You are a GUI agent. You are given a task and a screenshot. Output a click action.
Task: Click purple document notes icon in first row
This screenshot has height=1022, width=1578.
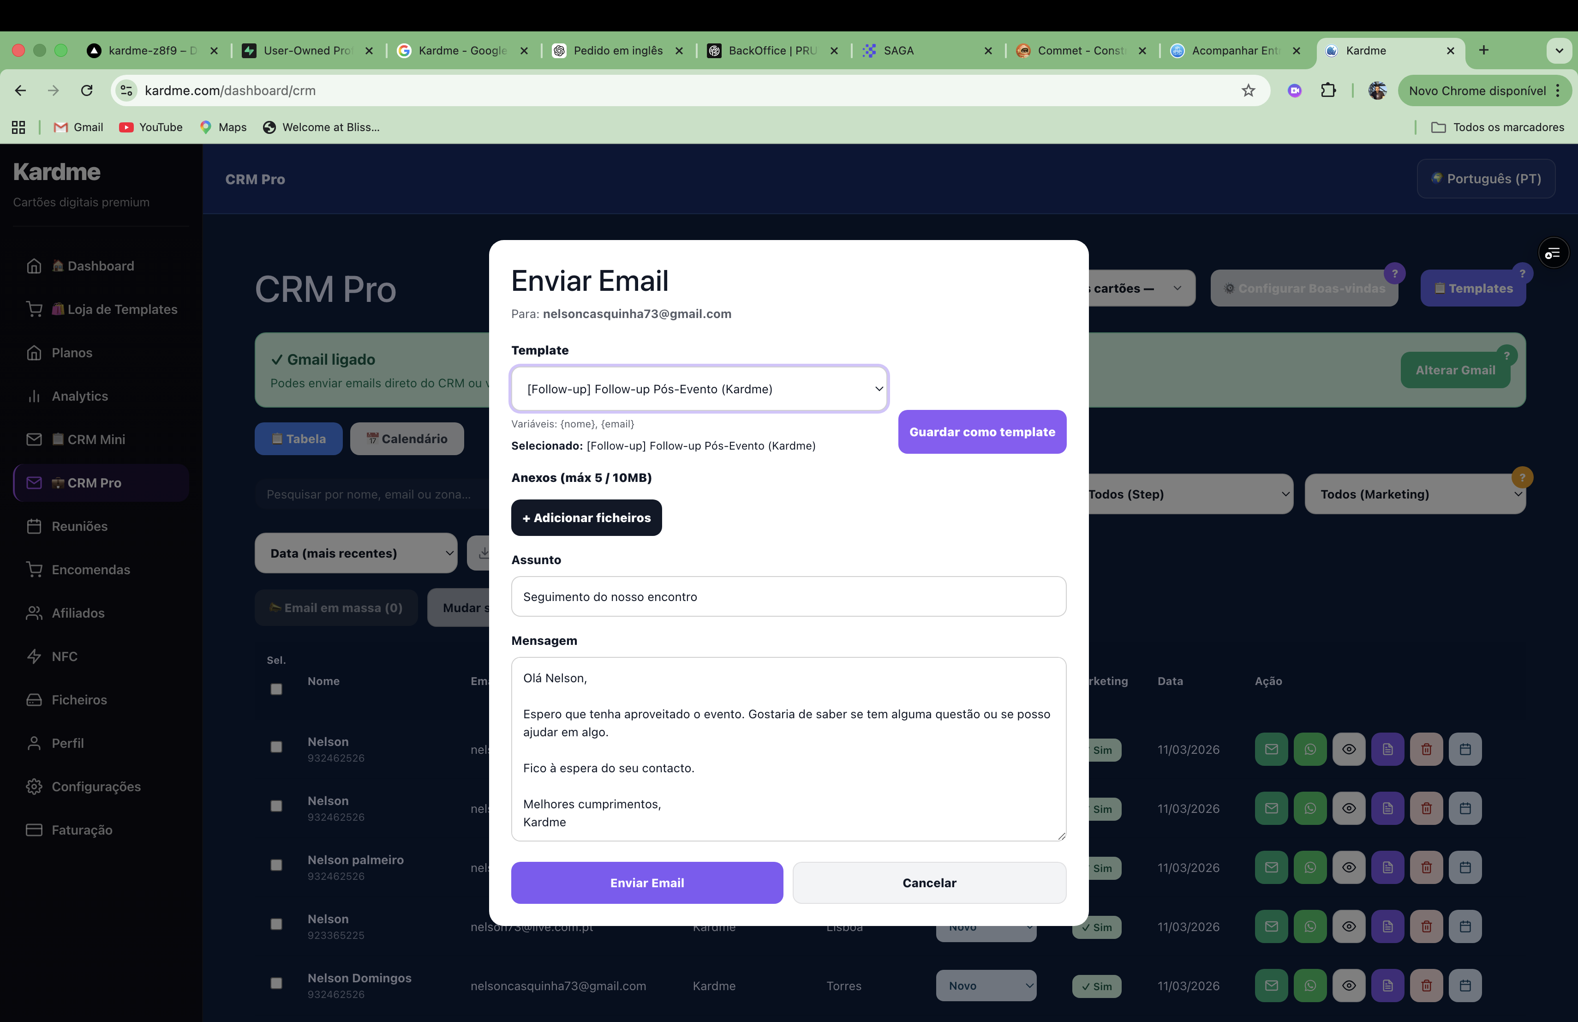point(1387,750)
